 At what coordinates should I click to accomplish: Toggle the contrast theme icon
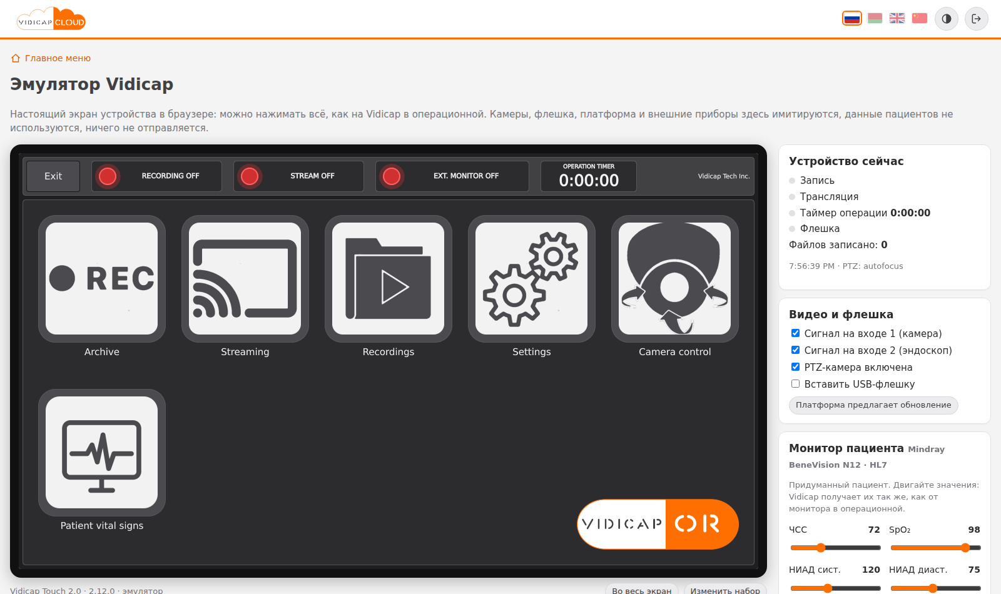tap(947, 19)
